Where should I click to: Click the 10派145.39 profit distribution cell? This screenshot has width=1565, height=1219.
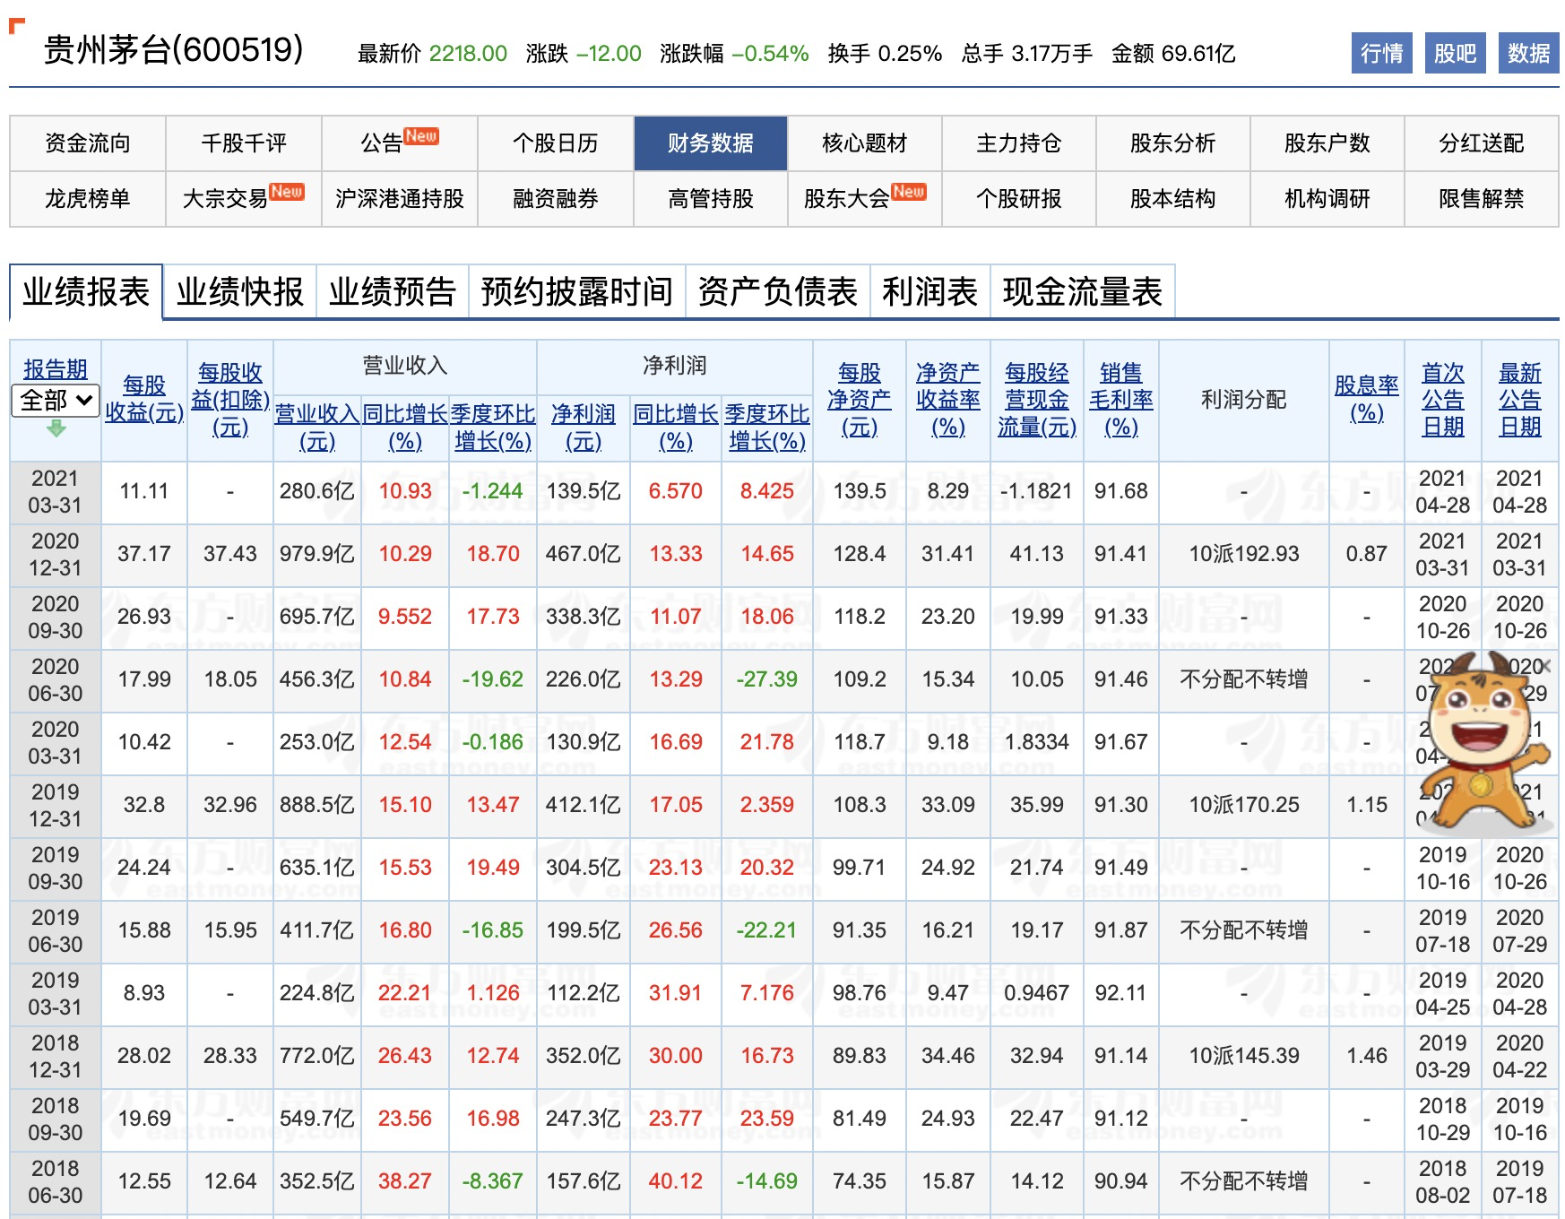(1244, 1056)
